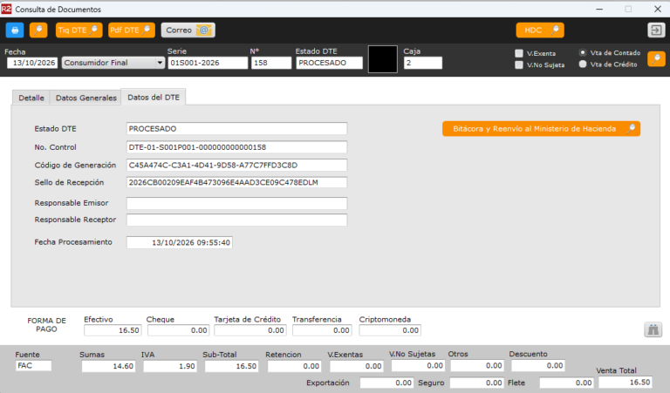This screenshot has width=670, height=393.
Task: Click the Criptomoneda amount field
Action: tap(390, 330)
